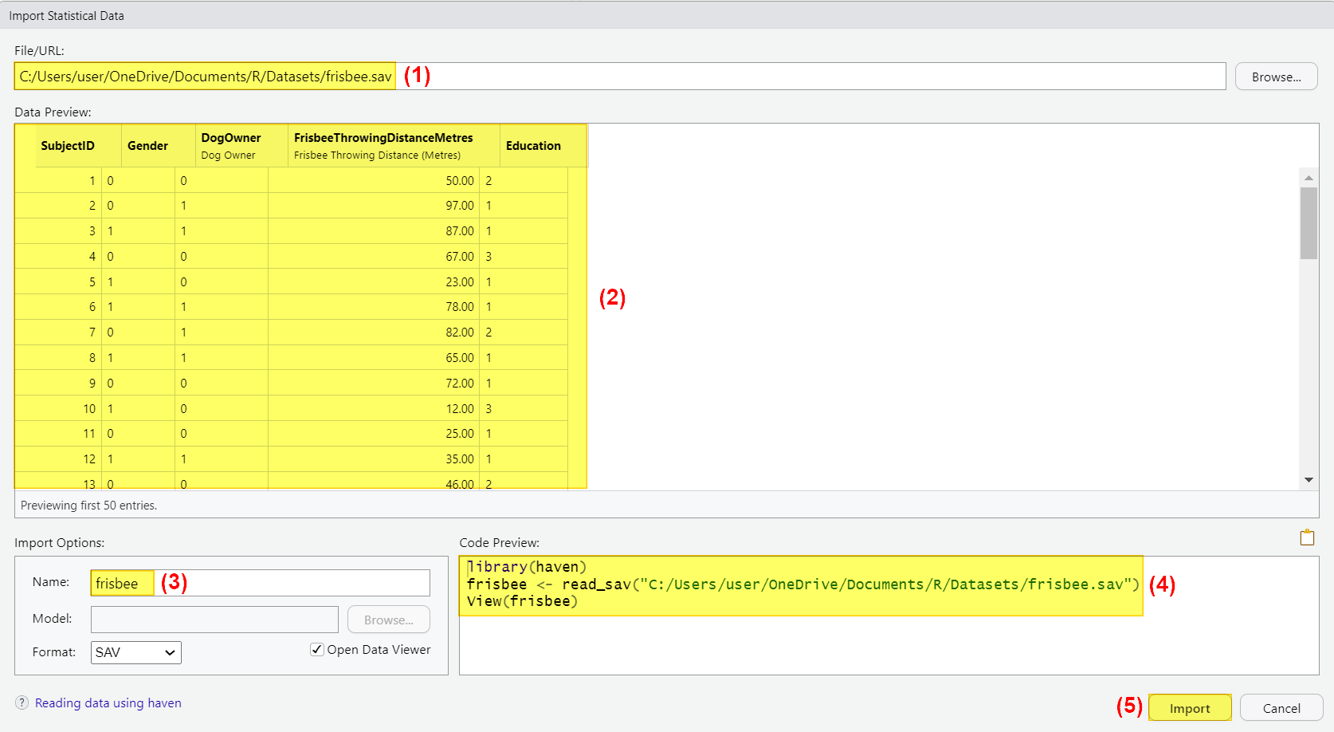The width and height of the screenshot is (1334, 732).
Task: Select the DogOwner column header
Action: click(241, 145)
